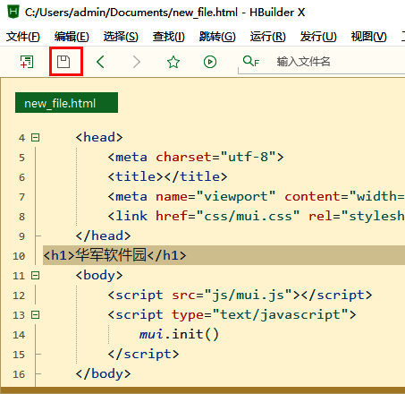Click the <head> opening tag on line 4
The height and width of the screenshot is (394, 405).
(99, 137)
